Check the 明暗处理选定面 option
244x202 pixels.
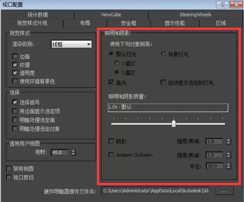[15, 120]
